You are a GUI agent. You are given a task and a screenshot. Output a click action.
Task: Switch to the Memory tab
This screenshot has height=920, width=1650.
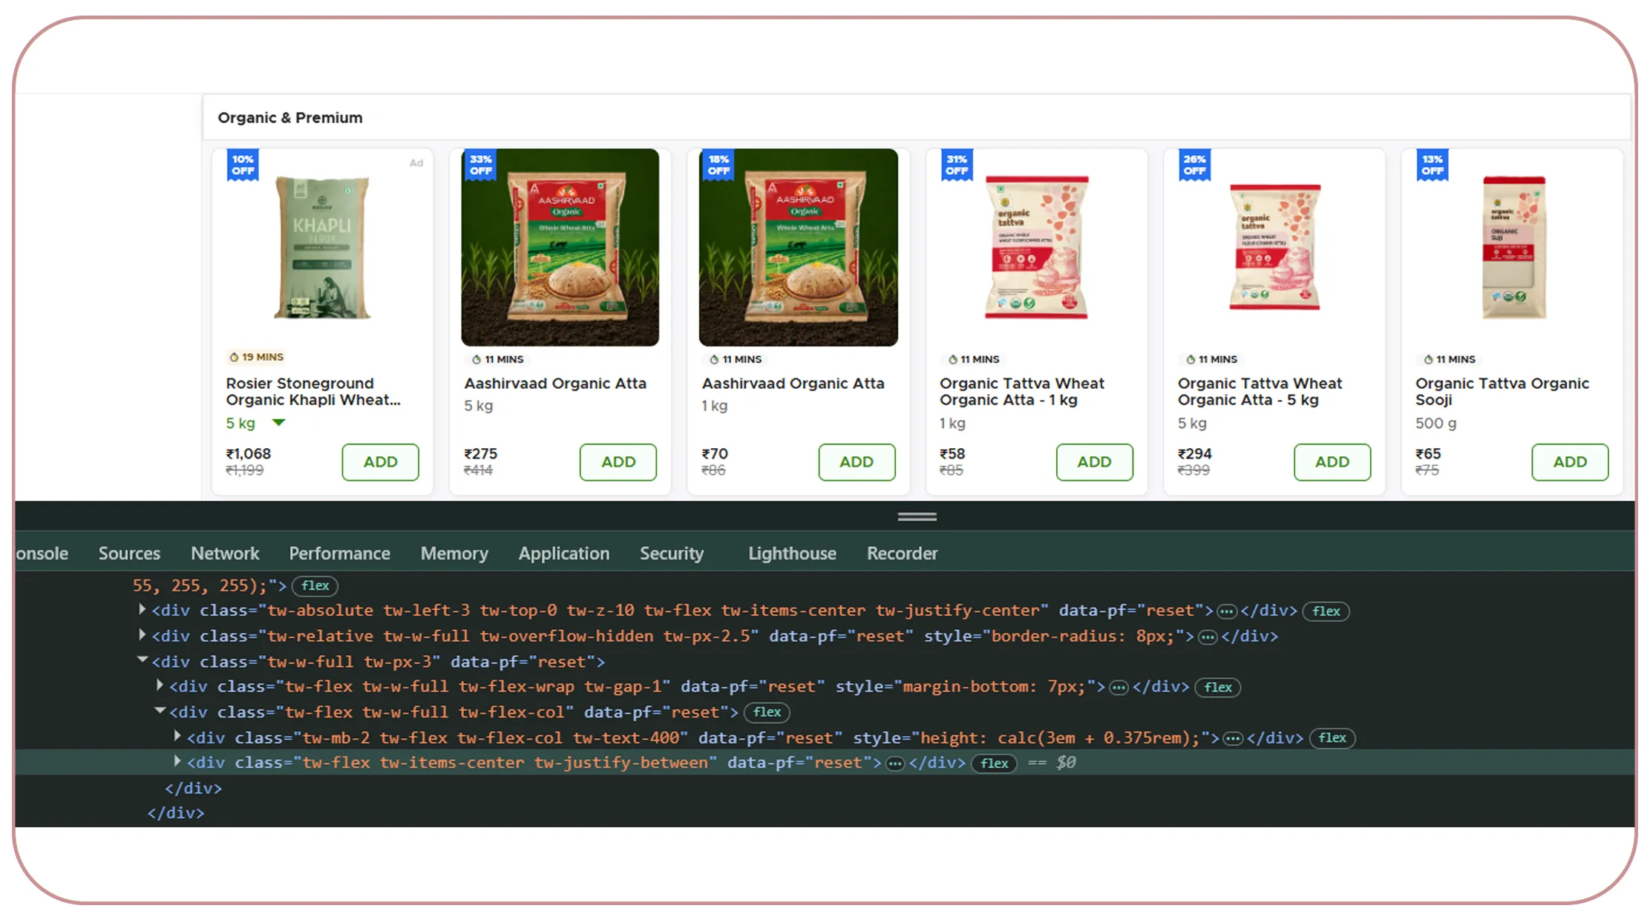454,553
